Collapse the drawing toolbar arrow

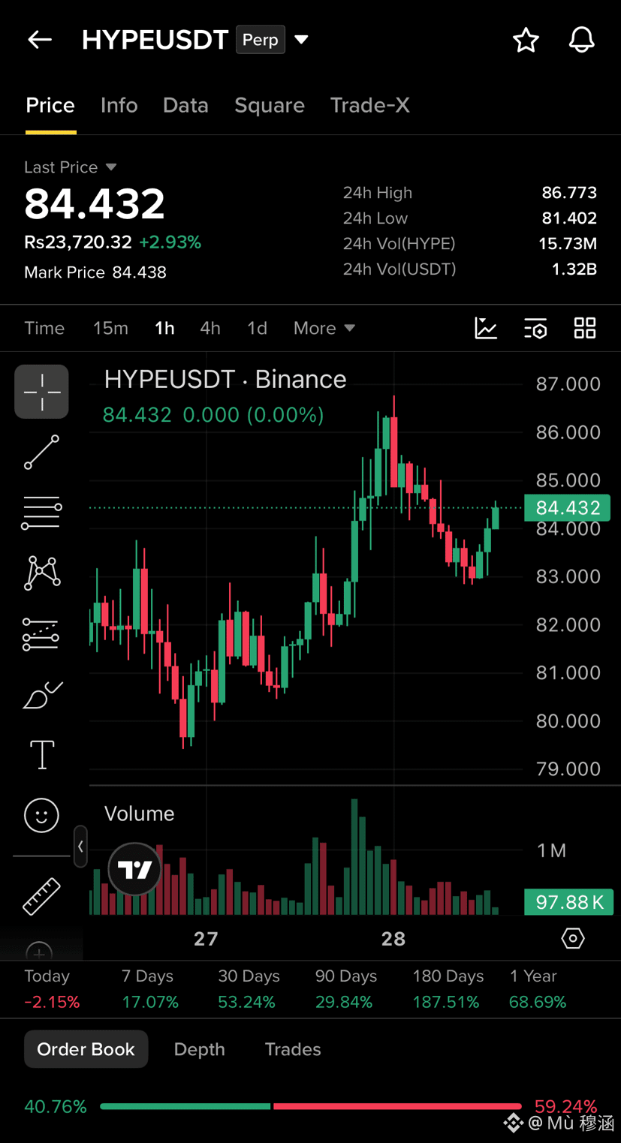tap(80, 847)
